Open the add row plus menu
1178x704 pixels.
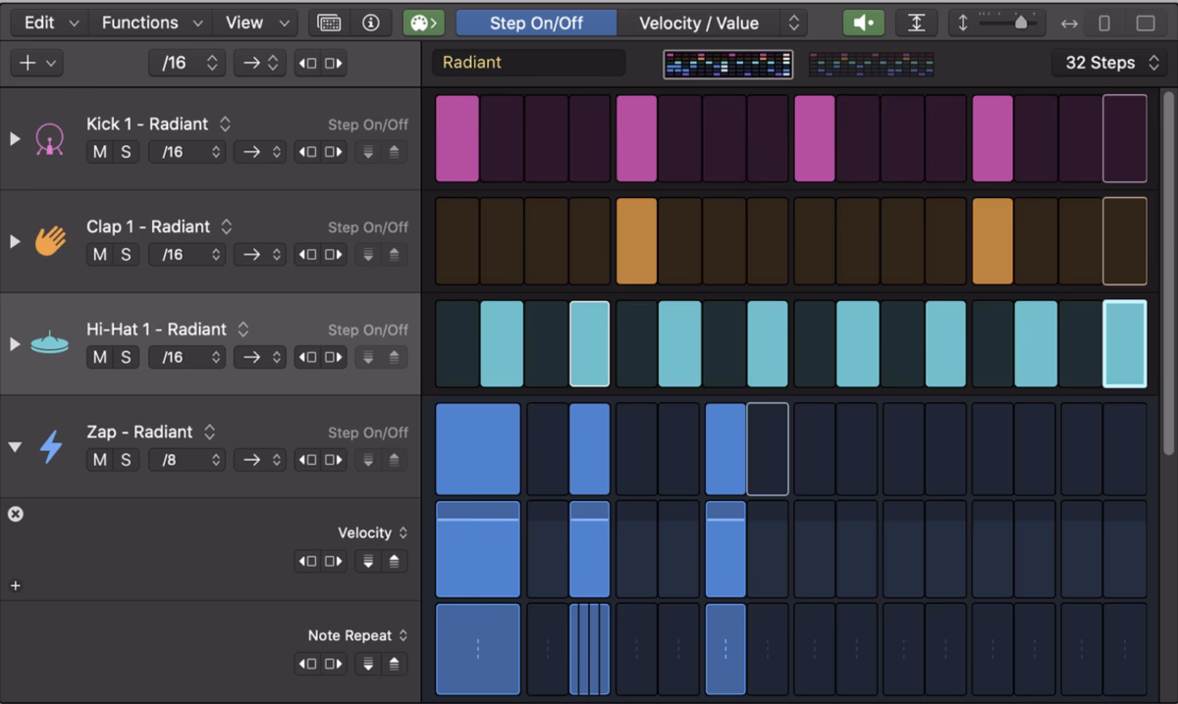coord(37,63)
